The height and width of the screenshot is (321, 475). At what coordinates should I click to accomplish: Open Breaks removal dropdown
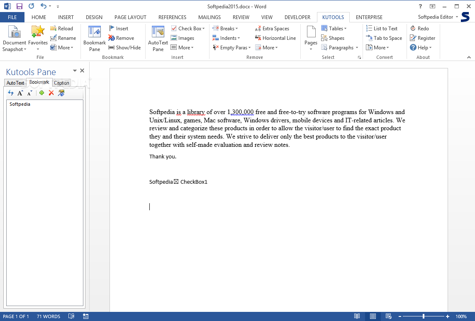[225, 29]
